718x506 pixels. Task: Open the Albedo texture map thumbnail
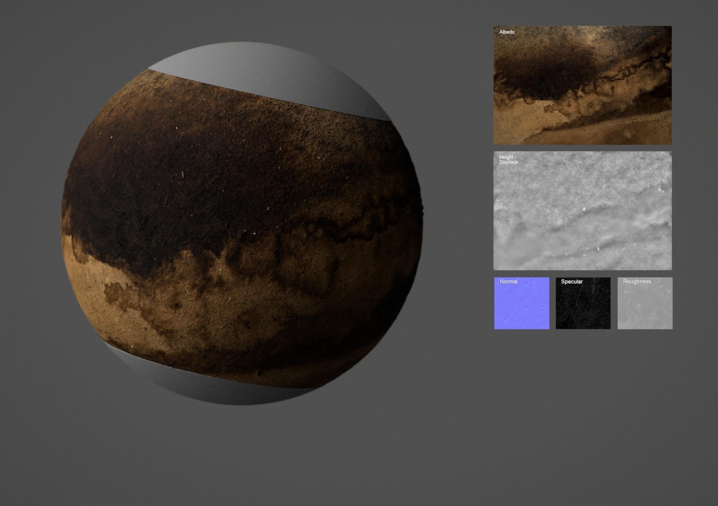582,85
